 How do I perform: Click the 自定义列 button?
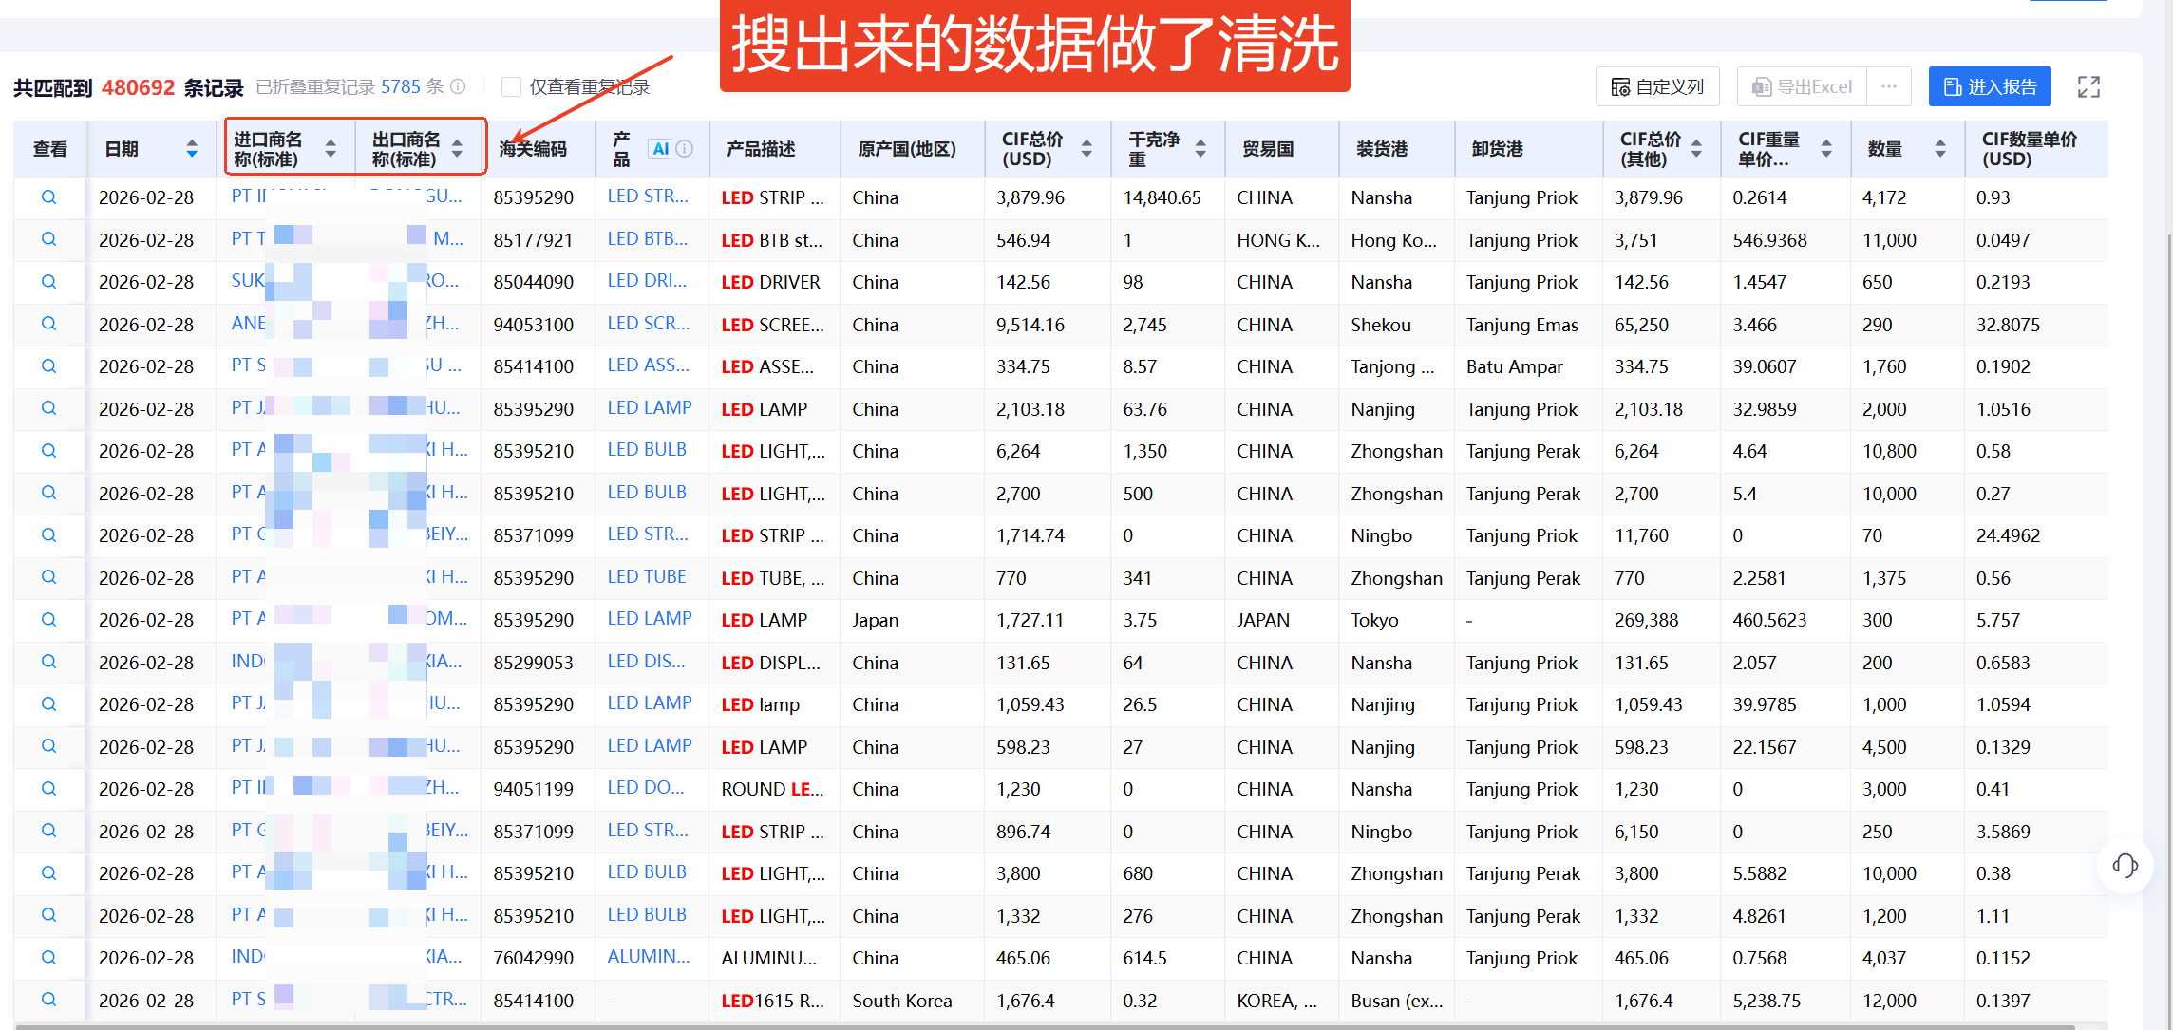[1658, 87]
